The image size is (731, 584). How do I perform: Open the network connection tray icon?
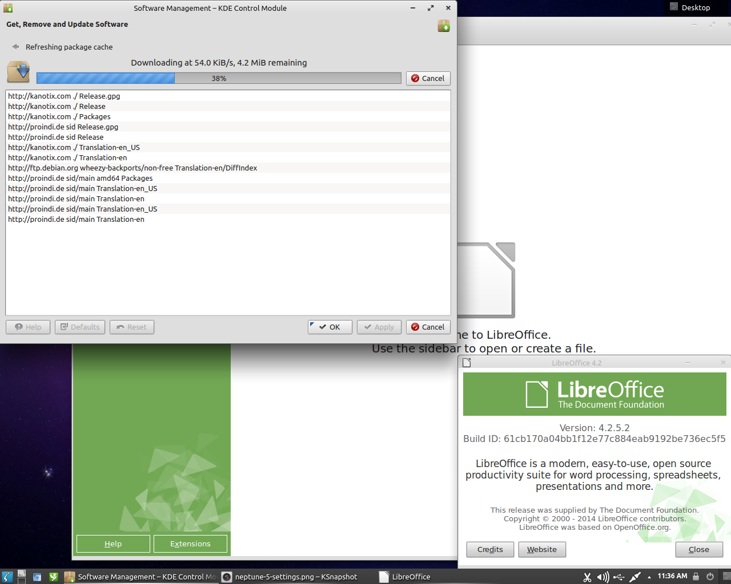(635, 577)
